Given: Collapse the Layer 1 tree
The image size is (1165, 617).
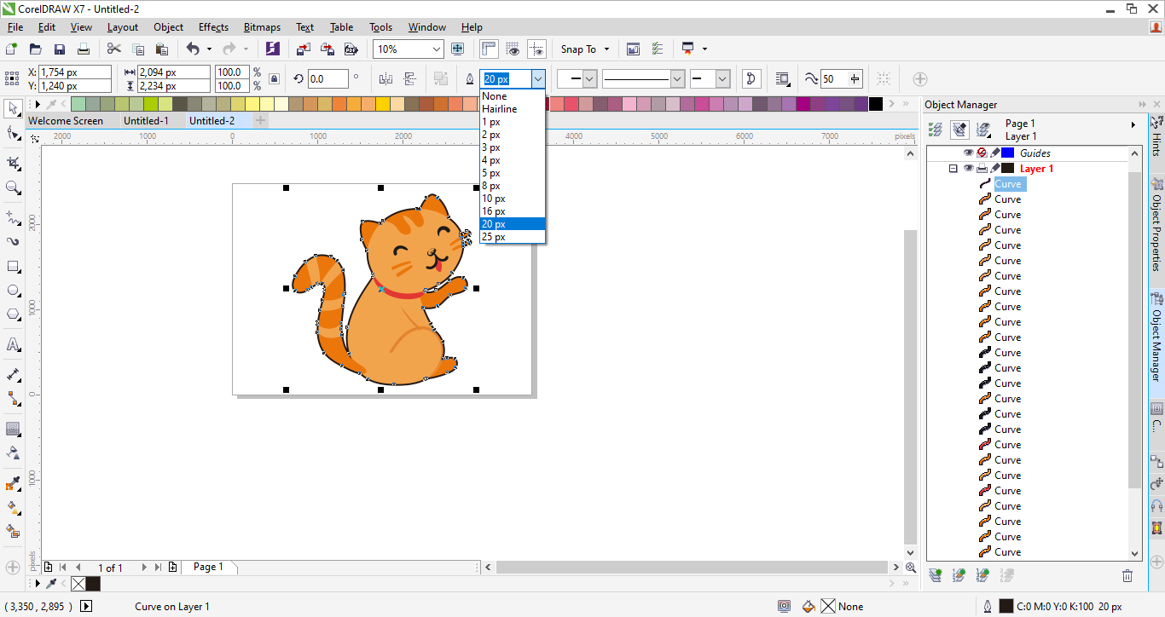Looking at the screenshot, I should 953,167.
